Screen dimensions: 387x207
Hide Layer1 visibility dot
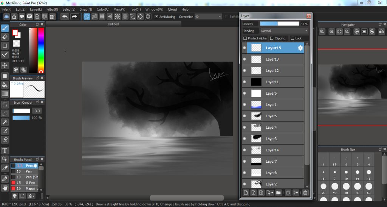[245, 105]
